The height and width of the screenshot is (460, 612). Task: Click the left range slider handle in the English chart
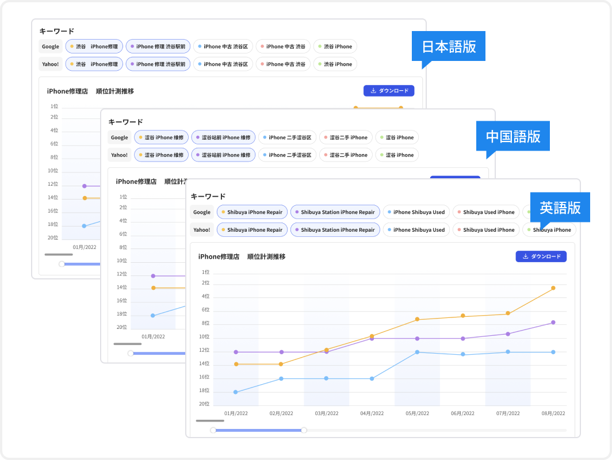point(213,430)
